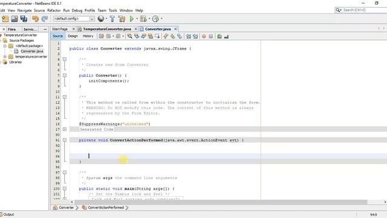Image resolution: width=387 pixels, height=218 pixels.
Task: Switch to Design view
Action: pyautogui.click(x=73, y=36)
